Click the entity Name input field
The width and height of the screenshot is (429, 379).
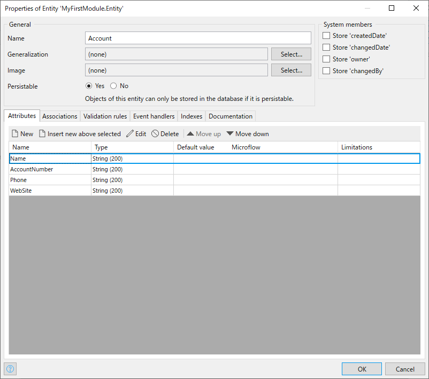(198, 38)
